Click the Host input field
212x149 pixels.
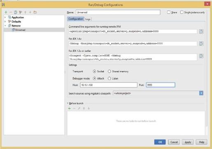(x=109, y=85)
